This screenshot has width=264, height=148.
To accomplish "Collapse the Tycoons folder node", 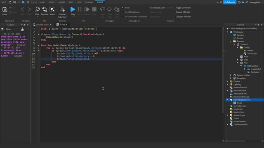I will [231, 41].
